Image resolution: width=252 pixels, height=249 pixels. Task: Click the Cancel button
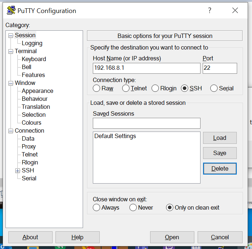tap(220, 237)
